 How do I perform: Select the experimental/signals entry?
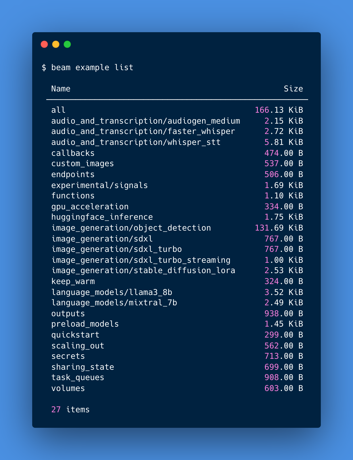pos(99,185)
